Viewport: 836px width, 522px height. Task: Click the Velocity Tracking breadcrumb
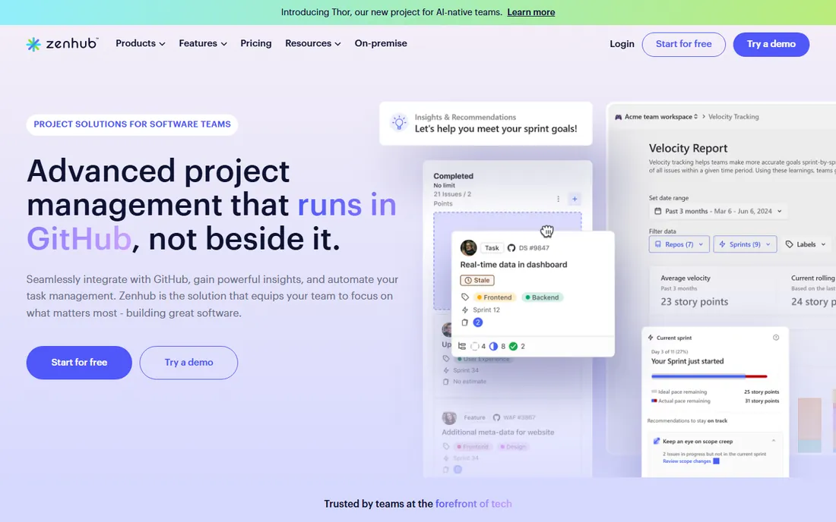coord(733,117)
